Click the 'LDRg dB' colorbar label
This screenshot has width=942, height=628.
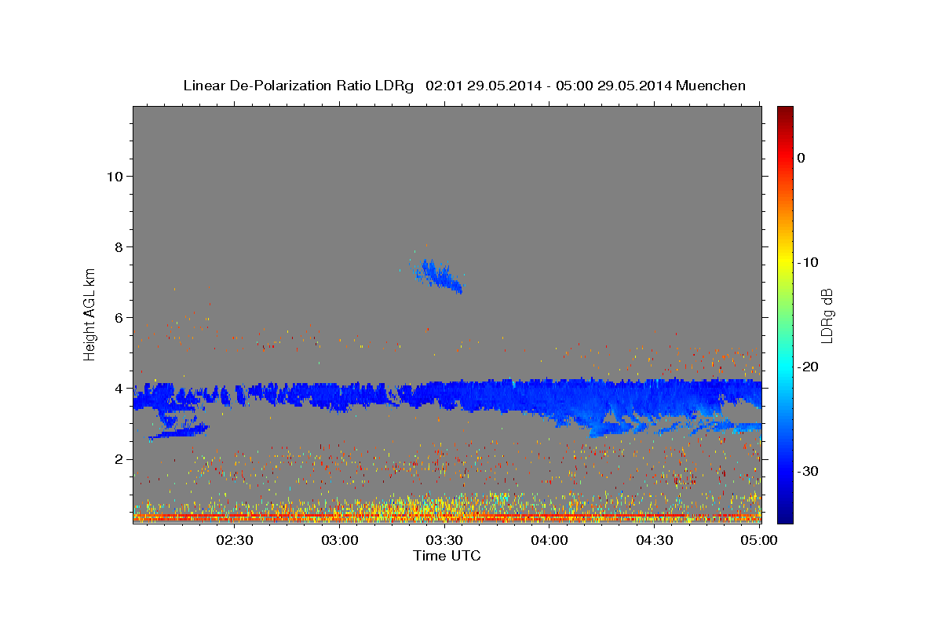click(826, 315)
